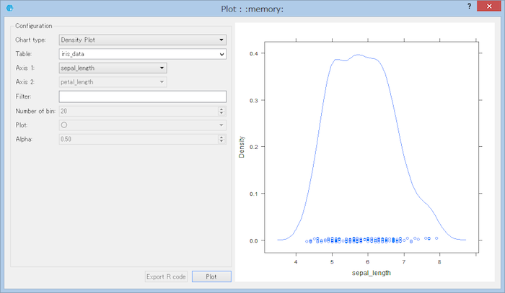Click the Chart type label
Viewport: 505px width, 293px height.
click(x=30, y=40)
